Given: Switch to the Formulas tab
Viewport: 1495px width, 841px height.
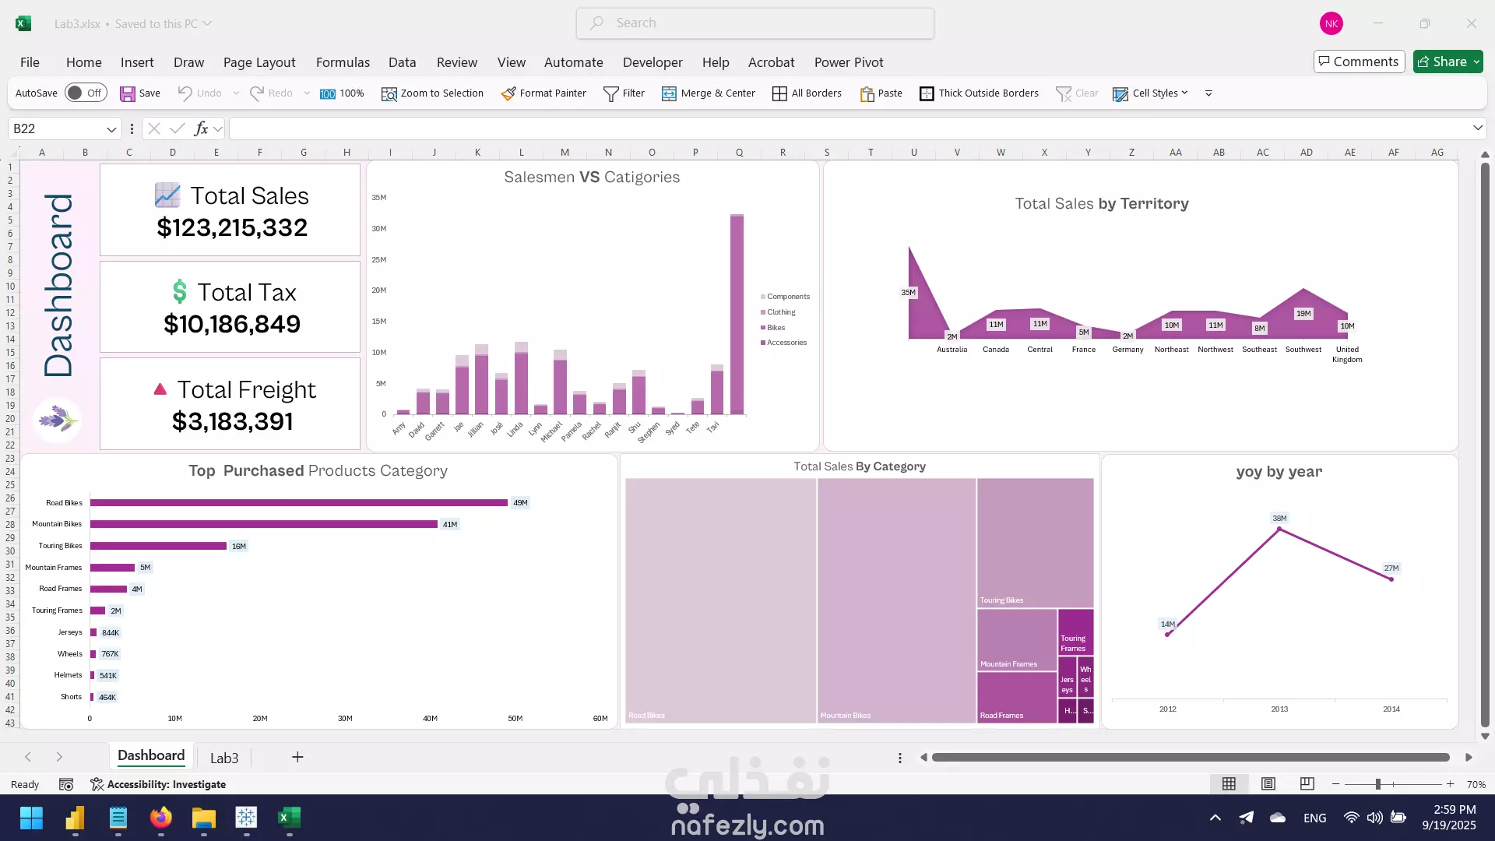Looking at the screenshot, I should (x=343, y=62).
